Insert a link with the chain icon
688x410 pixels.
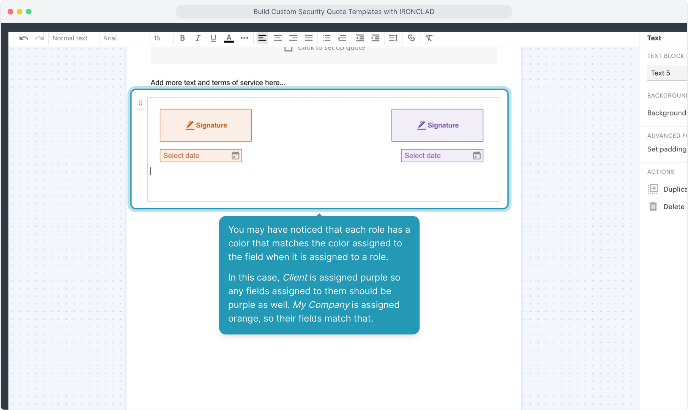point(411,38)
